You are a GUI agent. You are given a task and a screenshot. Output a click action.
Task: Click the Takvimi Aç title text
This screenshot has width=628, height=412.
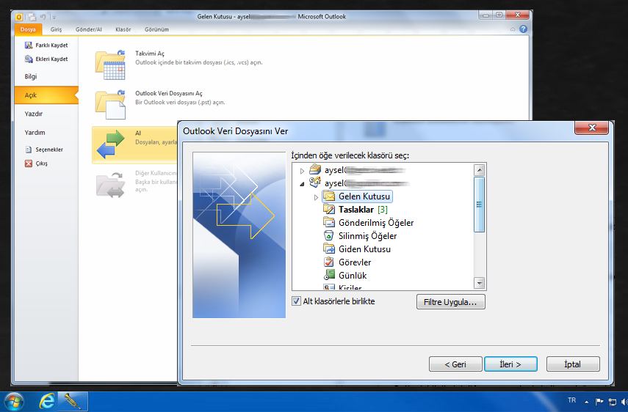click(150, 54)
